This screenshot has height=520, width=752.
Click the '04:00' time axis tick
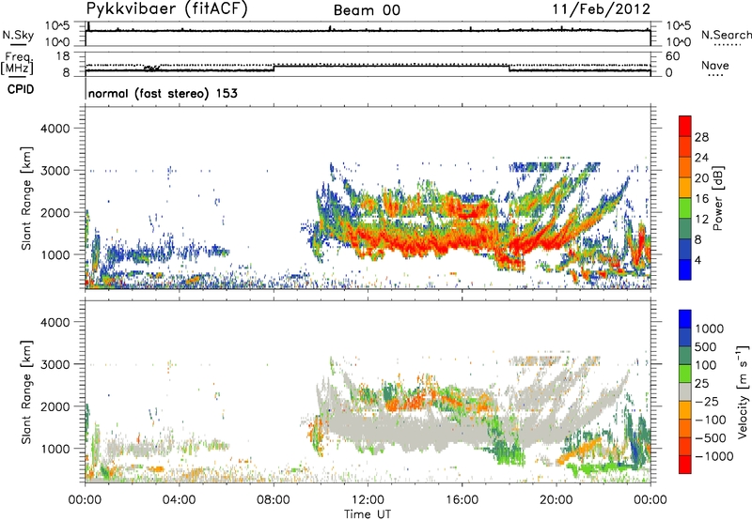(179, 500)
